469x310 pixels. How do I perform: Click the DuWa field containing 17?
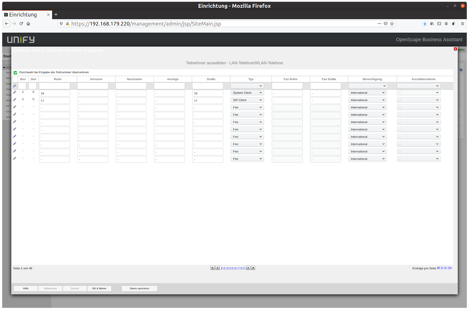pos(208,101)
